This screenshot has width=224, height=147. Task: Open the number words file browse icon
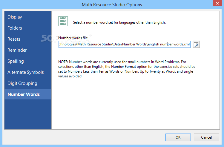(196, 44)
